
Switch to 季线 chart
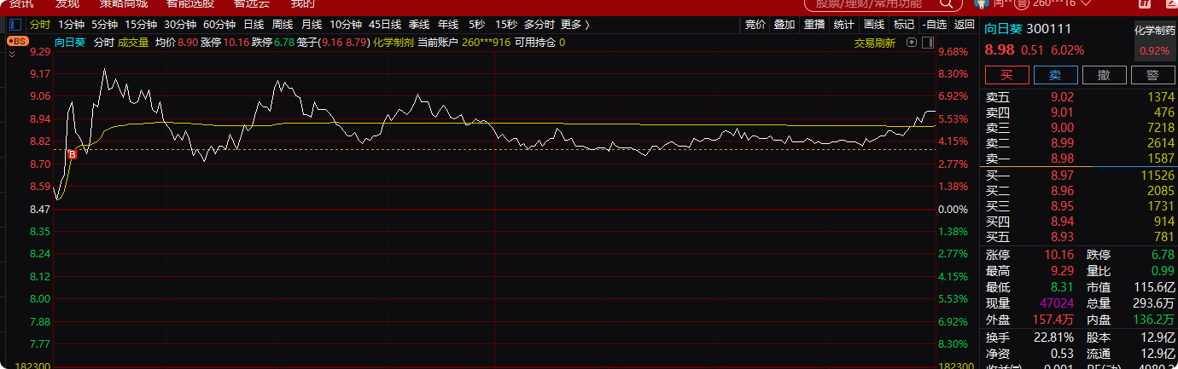point(419,25)
